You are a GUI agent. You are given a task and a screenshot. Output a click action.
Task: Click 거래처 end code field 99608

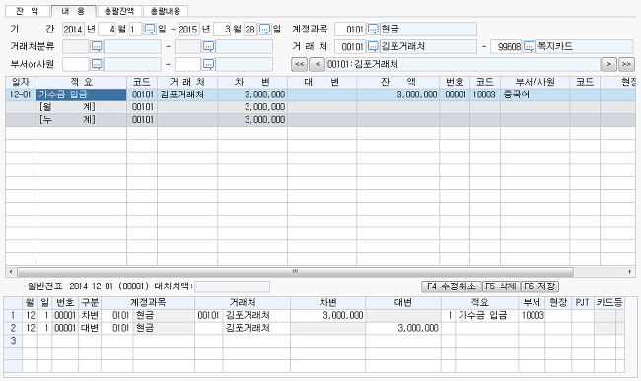(506, 46)
